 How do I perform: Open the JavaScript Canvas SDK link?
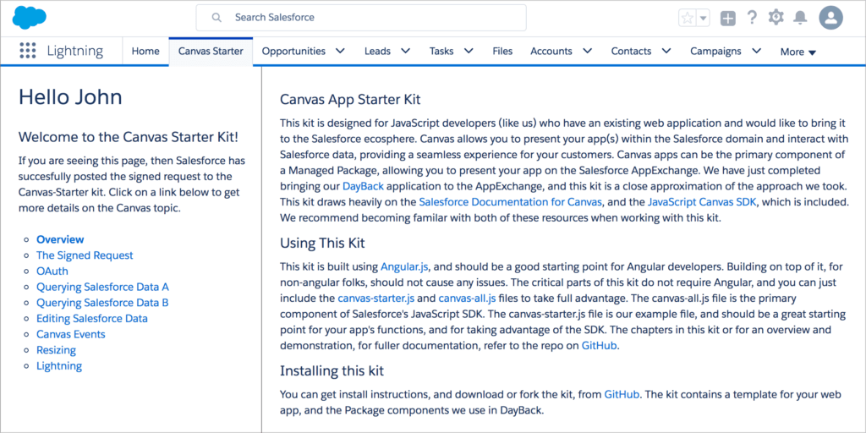(703, 202)
